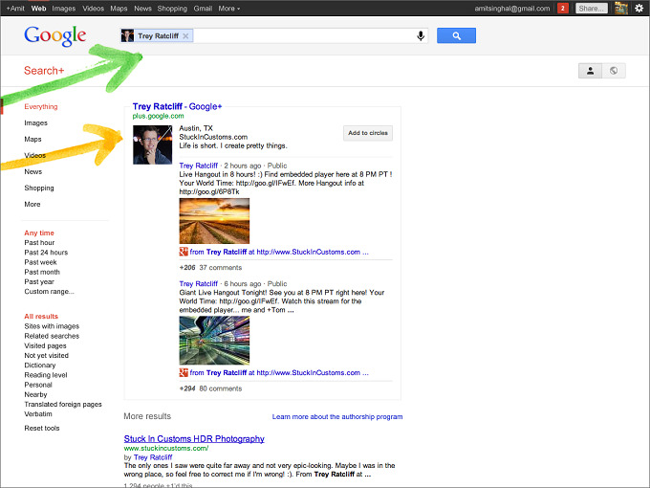
Task: Click Google+ icon beside second StuckInCustoms link
Action: (x=184, y=372)
